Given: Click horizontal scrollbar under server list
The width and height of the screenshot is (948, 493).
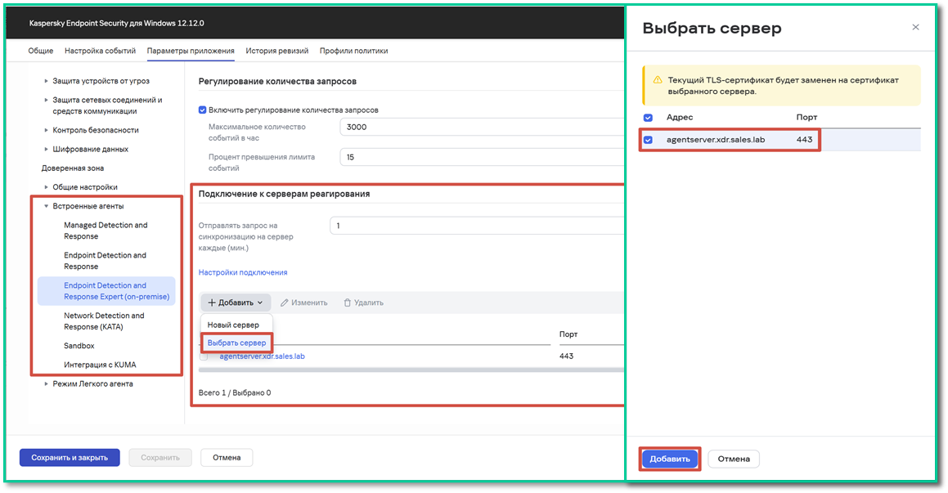Looking at the screenshot, I should pos(411,370).
